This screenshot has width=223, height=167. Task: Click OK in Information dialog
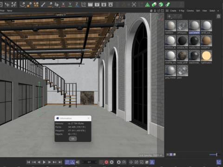(x=73, y=139)
